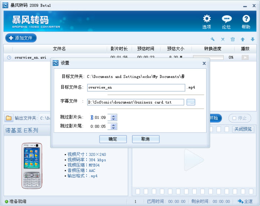Viewport: 260px width, 206px height.
Task: Click the 目标文件夹 path text in dialog
Action: click(136, 76)
